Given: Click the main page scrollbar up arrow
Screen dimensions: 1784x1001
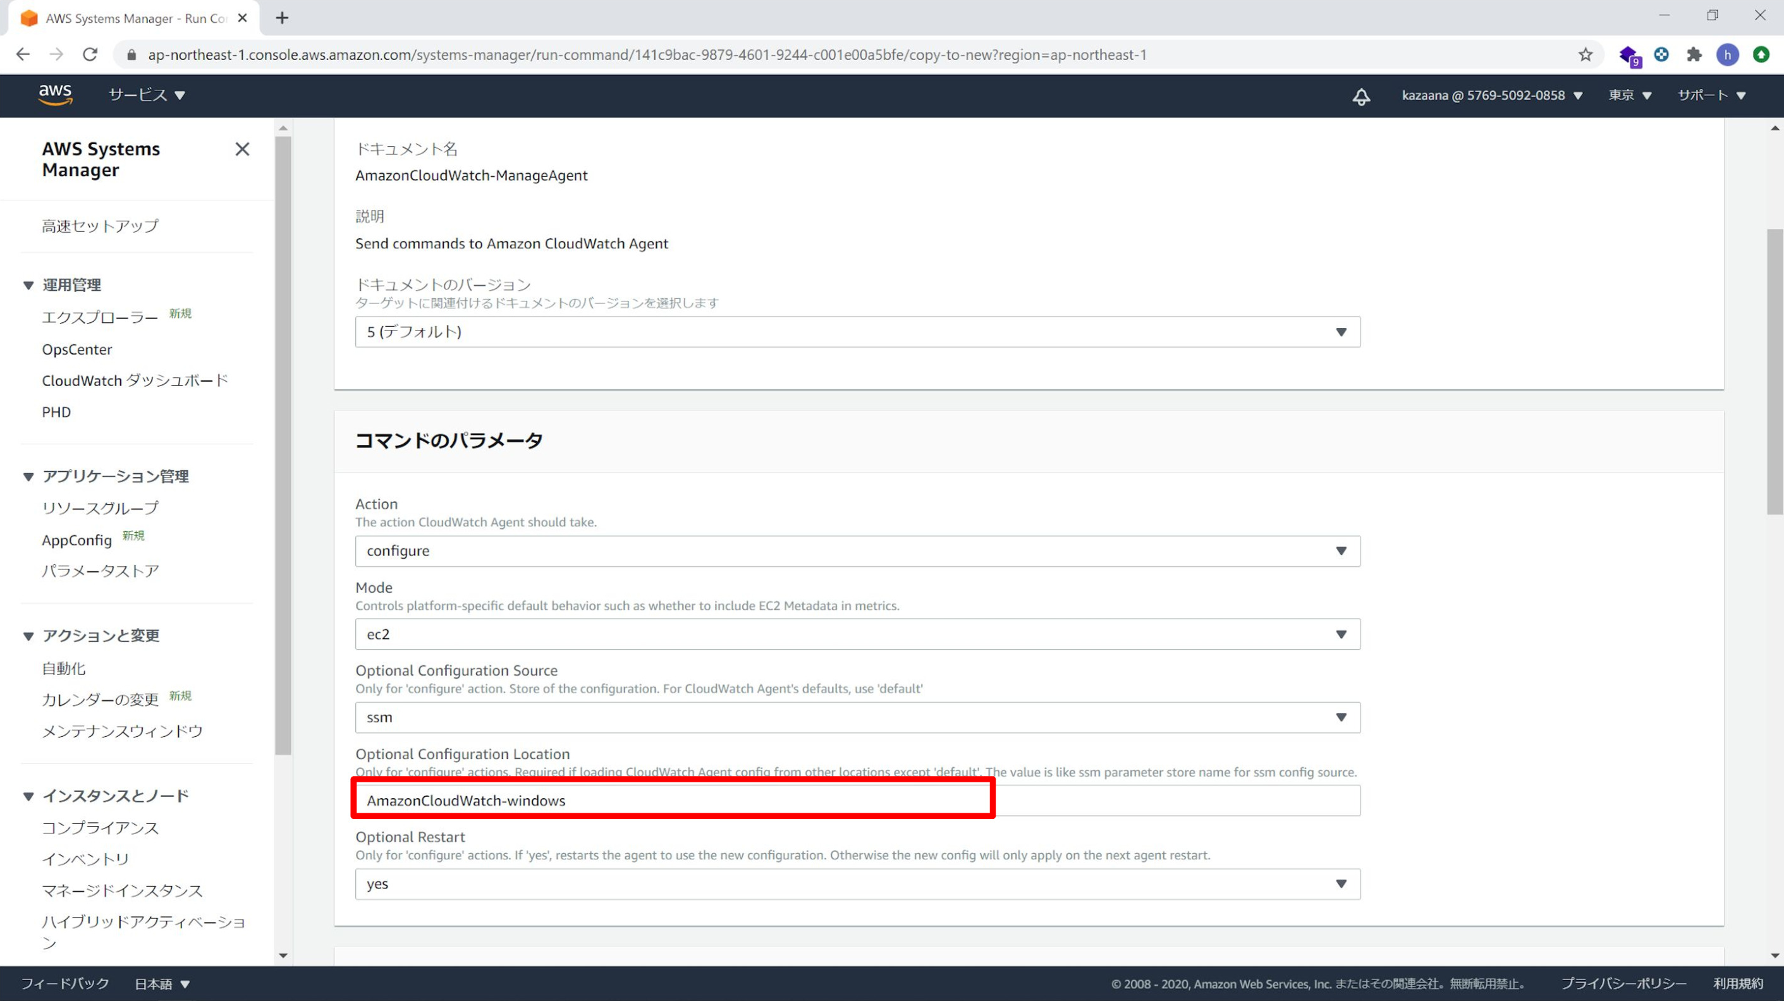Looking at the screenshot, I should point(1775,128).
